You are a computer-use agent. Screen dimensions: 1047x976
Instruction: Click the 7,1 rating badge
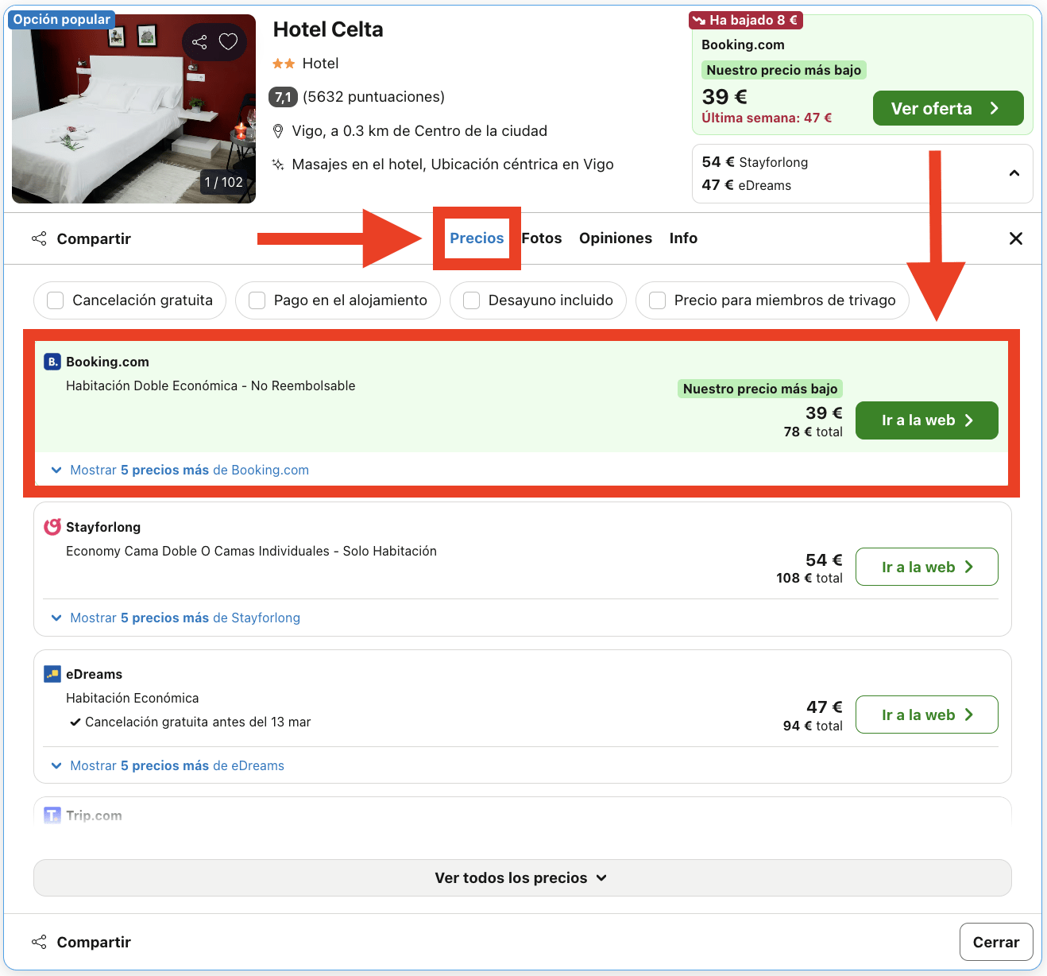[x=283, y=97]
